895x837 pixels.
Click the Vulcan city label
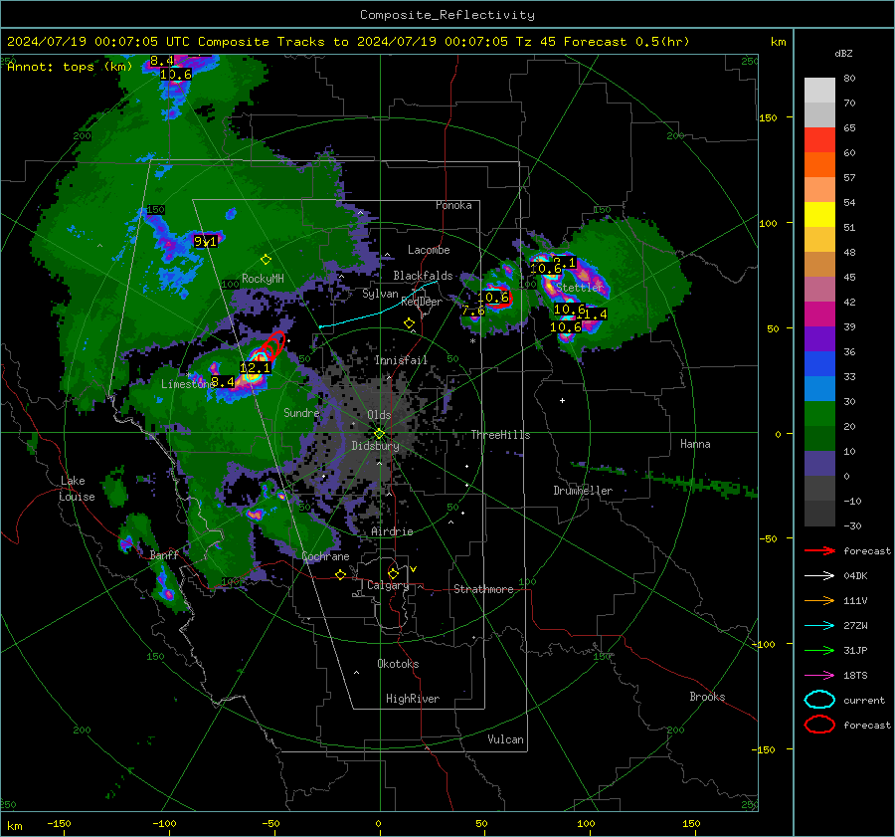(x=505, y=739)
